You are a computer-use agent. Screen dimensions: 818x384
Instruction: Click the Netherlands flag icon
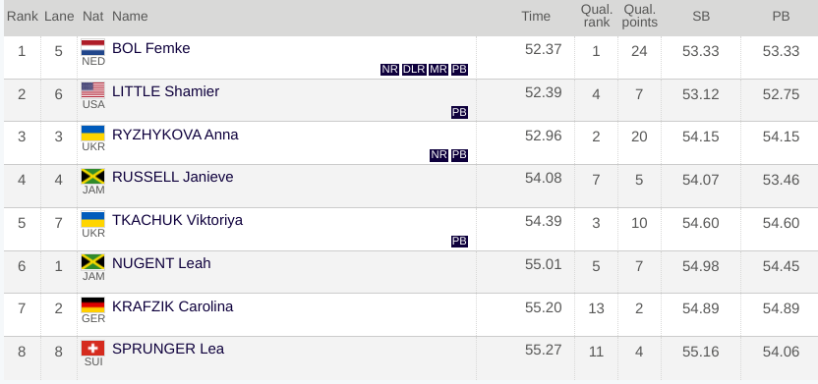92,47
